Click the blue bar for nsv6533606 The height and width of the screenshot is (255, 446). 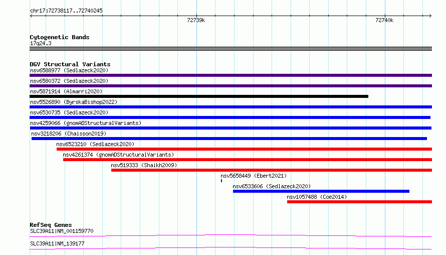pos(321,191)
